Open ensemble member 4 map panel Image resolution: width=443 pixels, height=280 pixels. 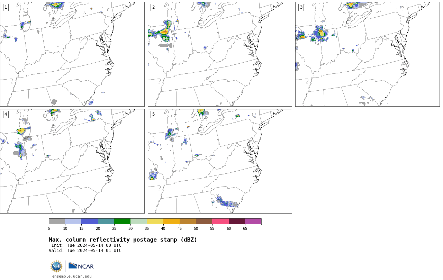[72, 161]
